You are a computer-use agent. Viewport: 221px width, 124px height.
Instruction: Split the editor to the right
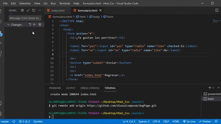217,10
